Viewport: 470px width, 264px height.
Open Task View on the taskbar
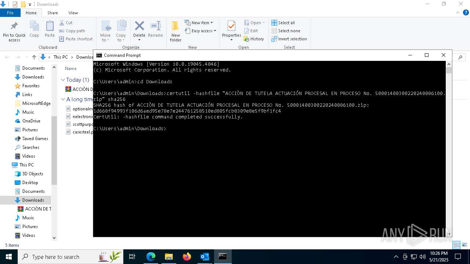click(x=132, y=257)
